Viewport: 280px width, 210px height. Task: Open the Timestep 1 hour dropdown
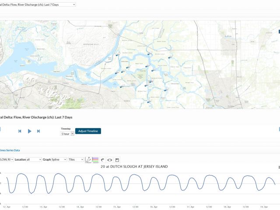[67, 134]
